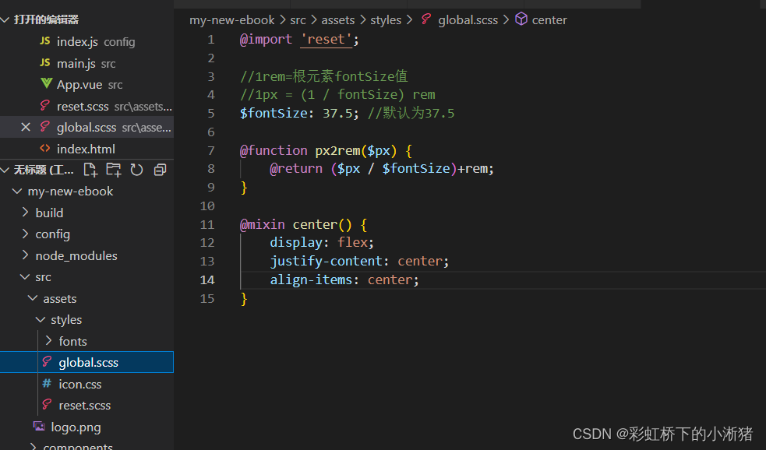Image resolution: width=766 pixels, height=450 pixels.
Task: Click styles in the breadcrumb path
Action: tap(386, 20)
